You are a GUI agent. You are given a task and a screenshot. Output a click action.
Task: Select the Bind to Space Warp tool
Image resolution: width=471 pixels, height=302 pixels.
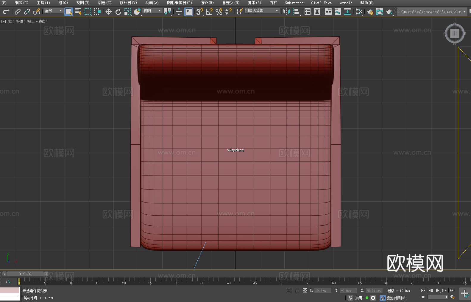(37, 12)
